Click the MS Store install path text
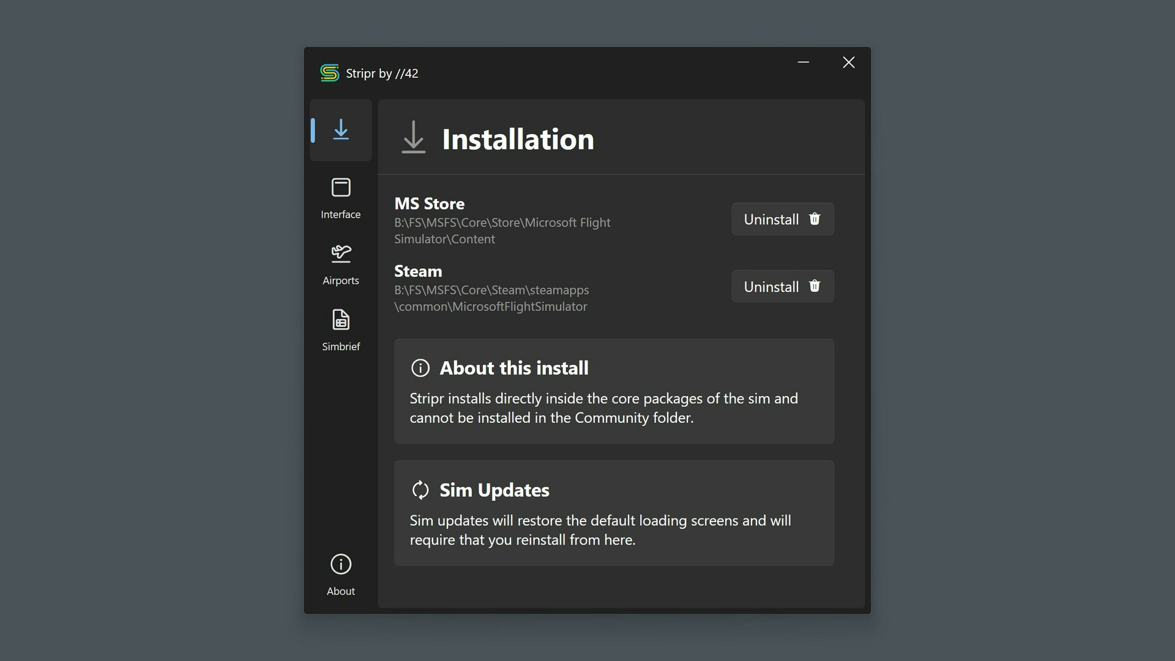This screenshot has width=1175, height=661. 502,231
